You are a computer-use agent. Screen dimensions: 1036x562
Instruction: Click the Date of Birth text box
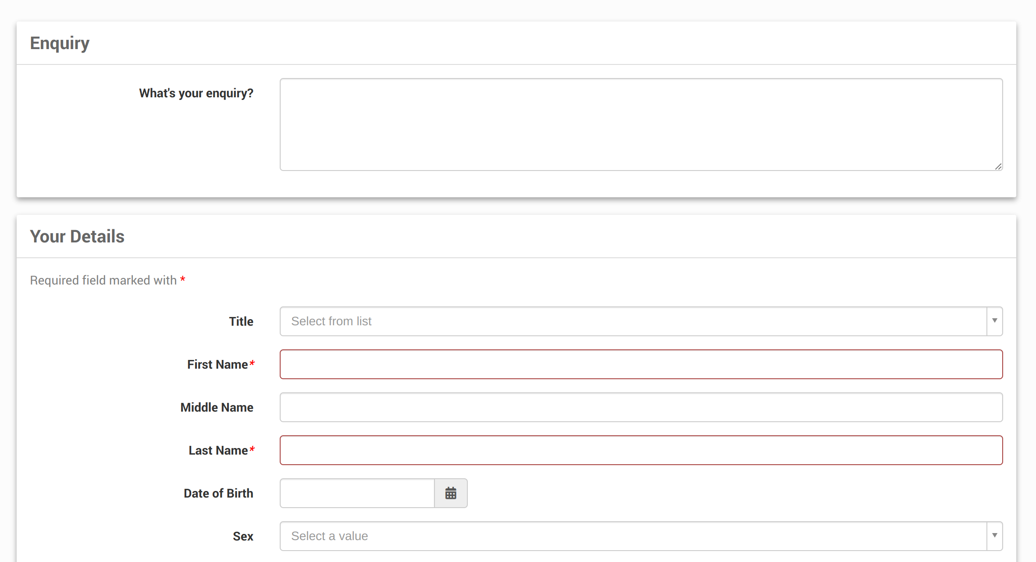pyautogui.click(x=357, y=493)
